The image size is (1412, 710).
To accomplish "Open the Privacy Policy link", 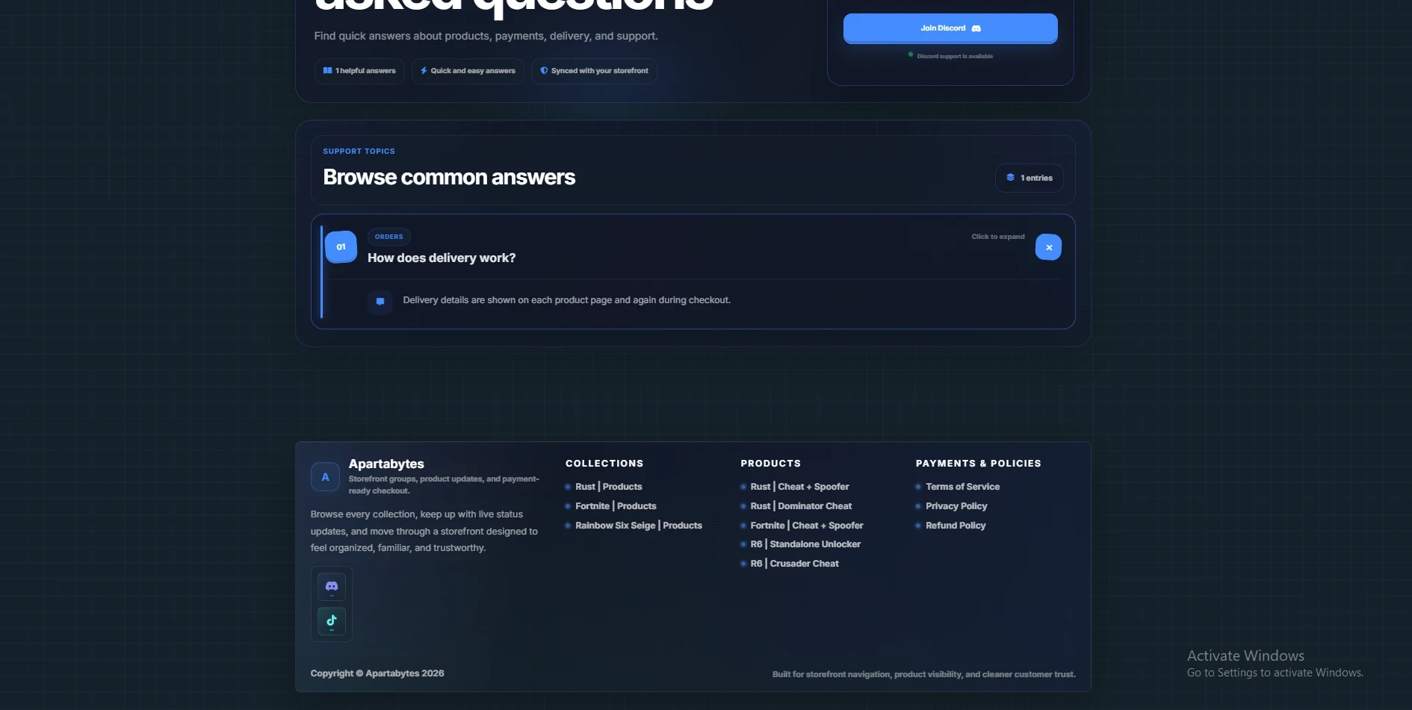I will point(956,506).
